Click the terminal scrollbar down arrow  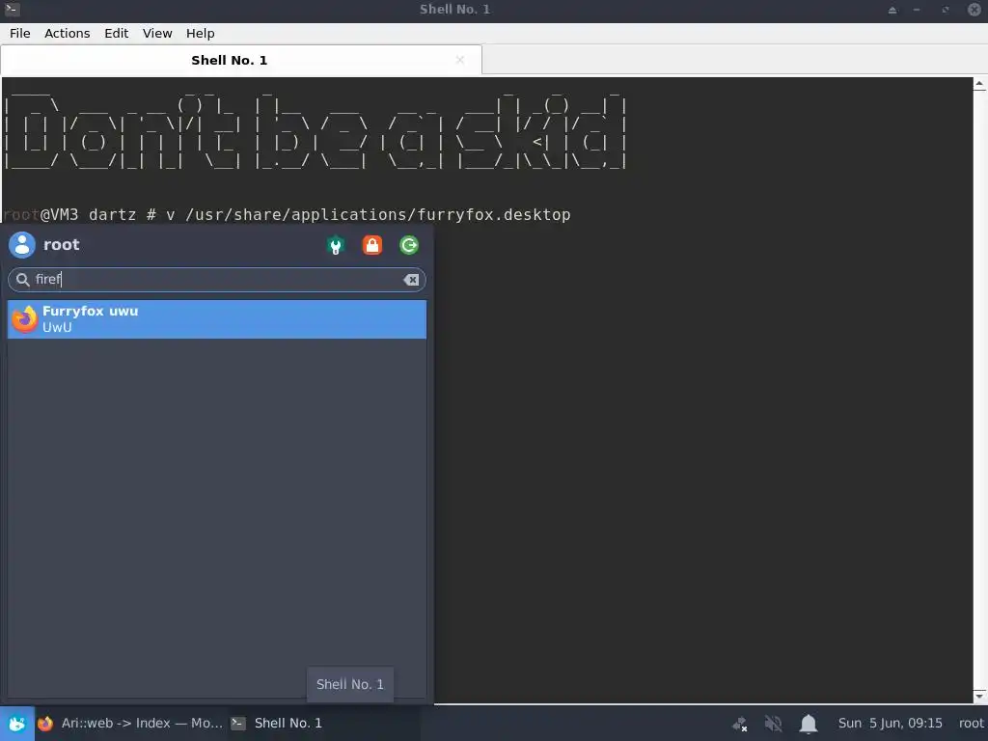(x=980, y=697)
